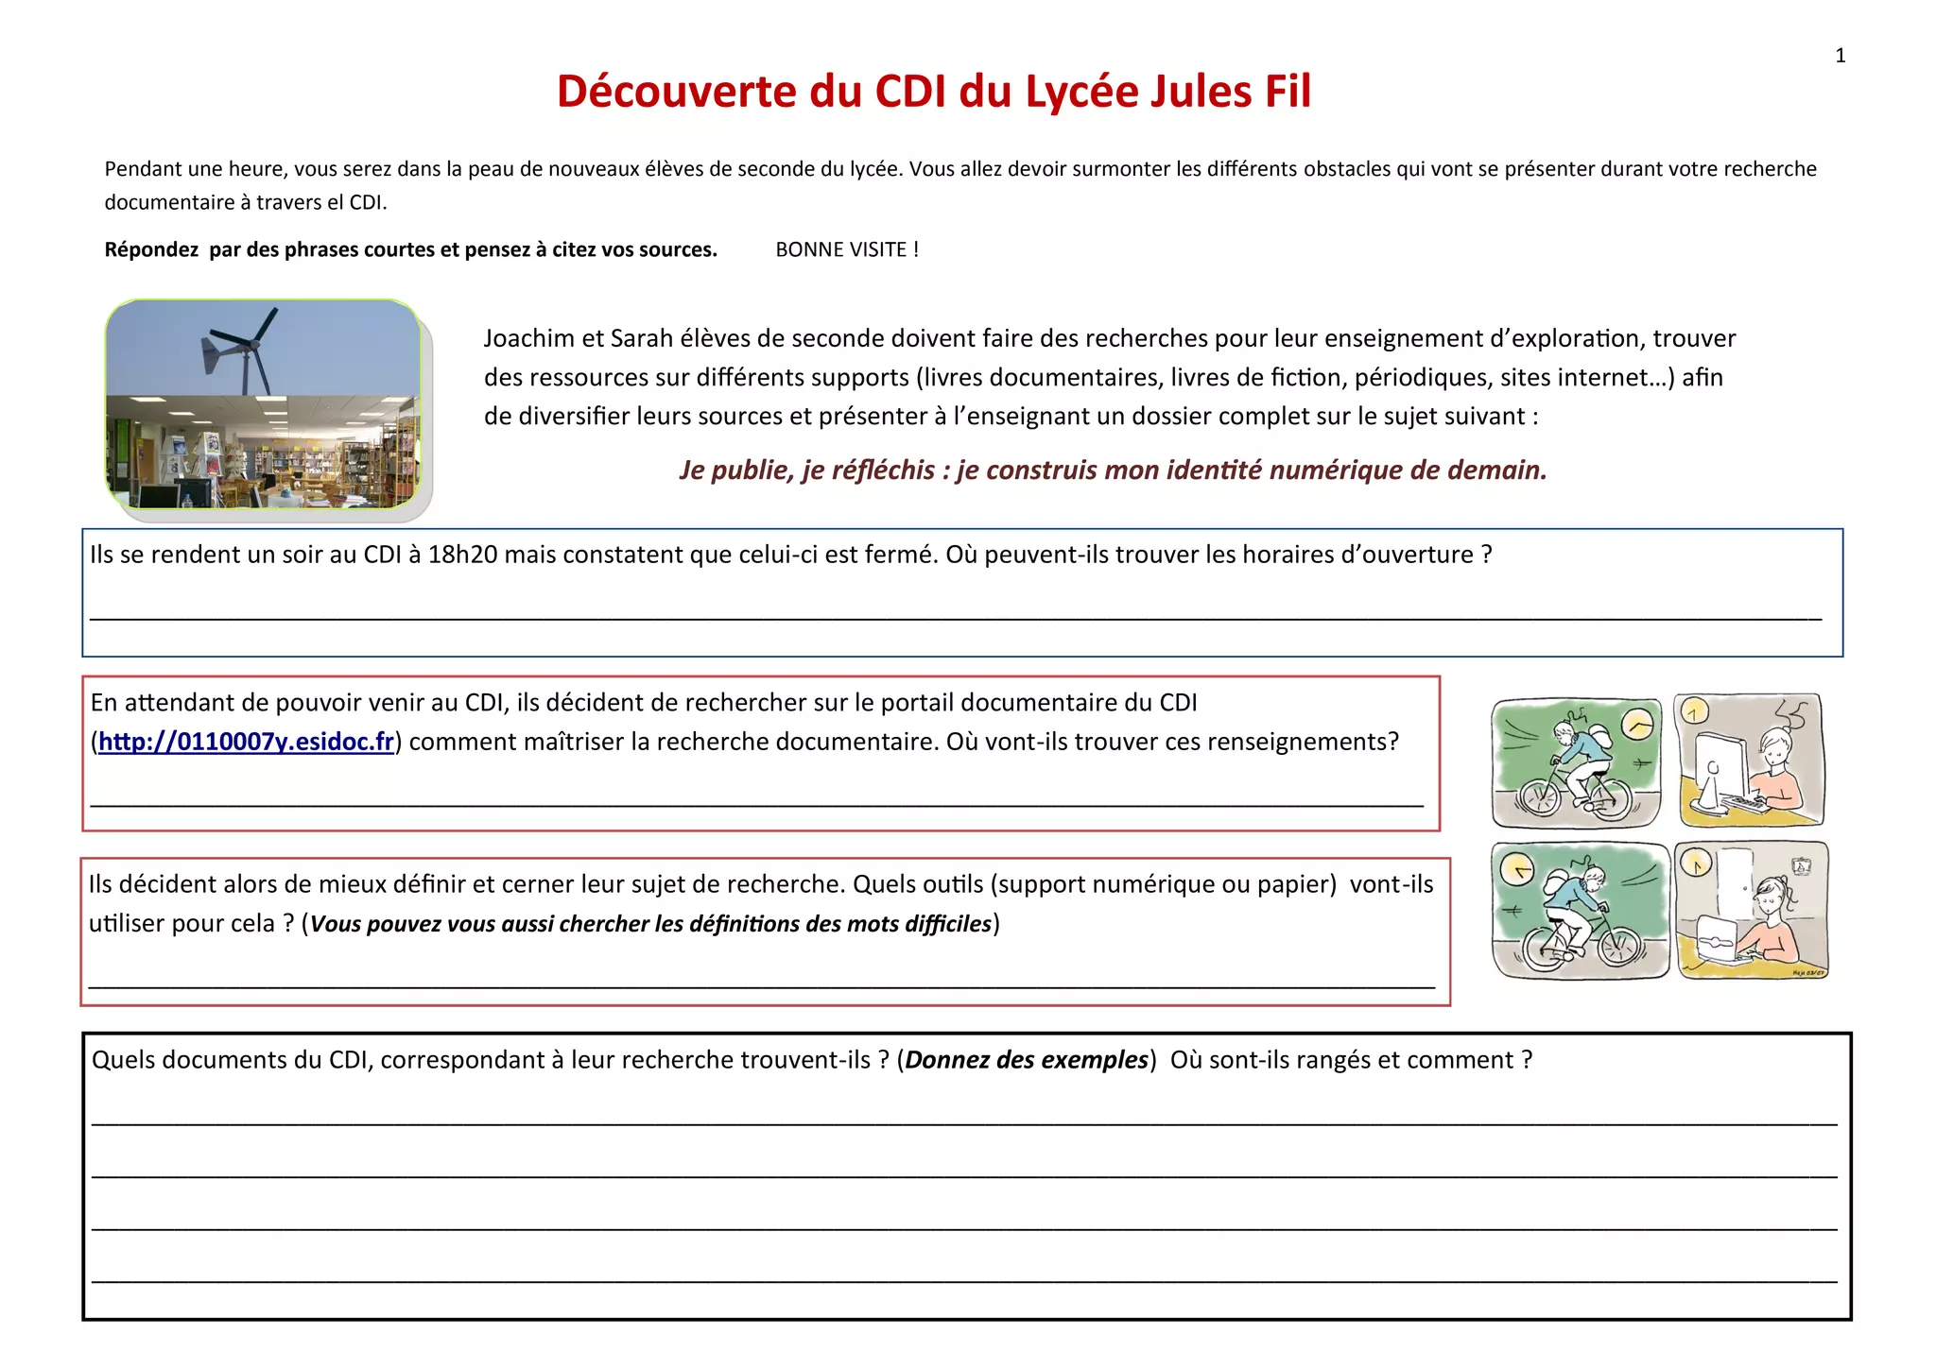
Task: Click the italic subject line Je publie, je réfléchis
Action: point(1113,470)
